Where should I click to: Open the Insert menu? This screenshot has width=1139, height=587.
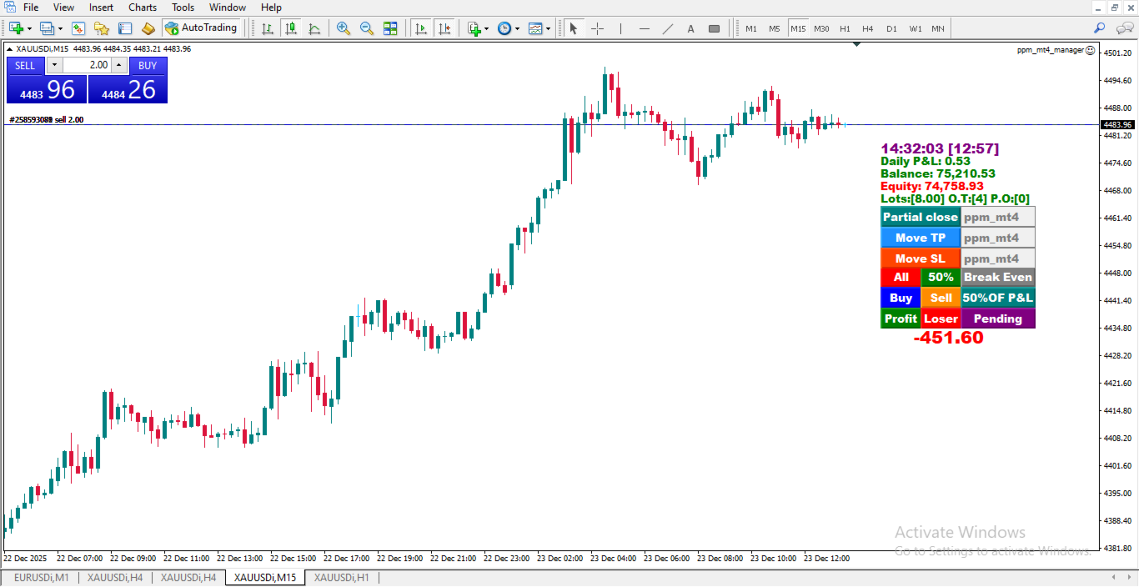coord(102,8)
